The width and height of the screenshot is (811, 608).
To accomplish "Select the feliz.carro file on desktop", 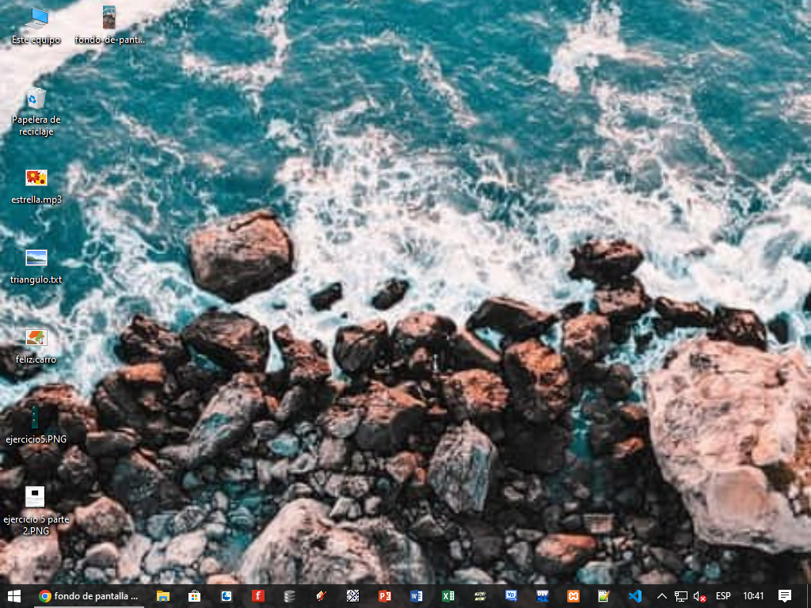I will [x=36, y=346].
